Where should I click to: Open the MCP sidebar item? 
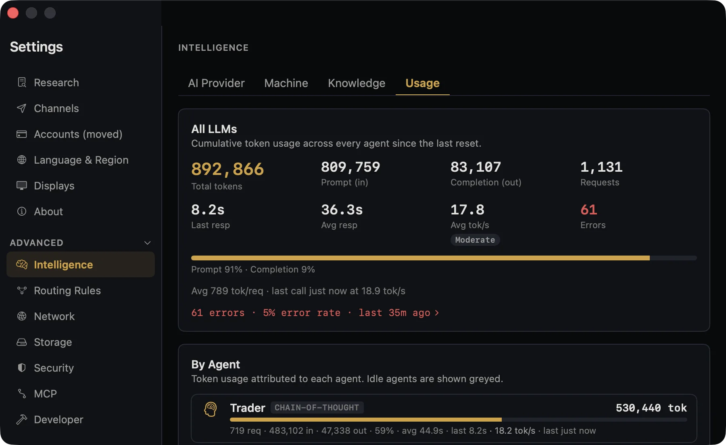pos(81,394)
